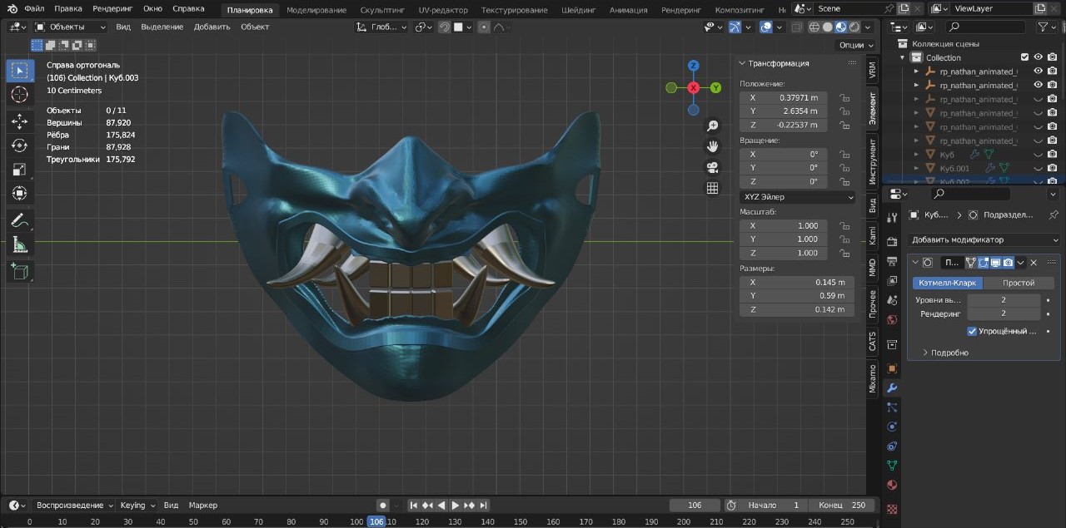Image resolution: width=1066 pixels, height=528 pixels.
Task: Select the Rotate tool
Action: pos(20,146)
